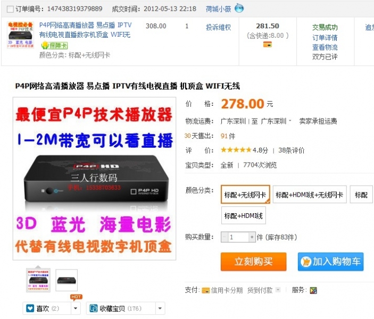
Task: Click the 收藏宝贝 favorites icon
Action: point(93,308)
